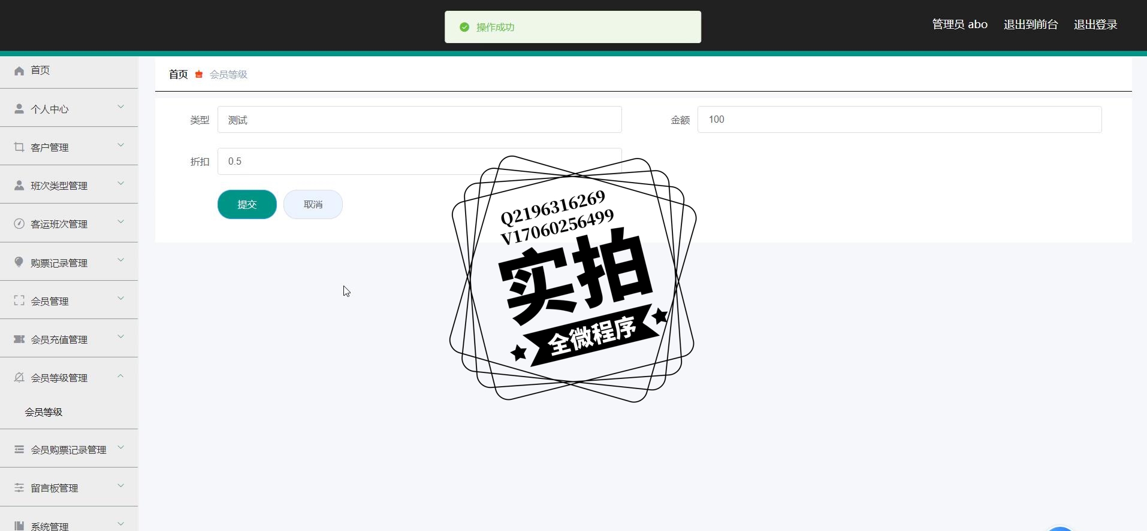Click the green success check icon in notification

point(464,27)
